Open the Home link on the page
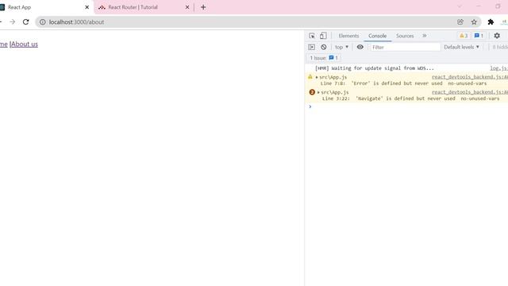508x286 pixels. click(3, 44)
